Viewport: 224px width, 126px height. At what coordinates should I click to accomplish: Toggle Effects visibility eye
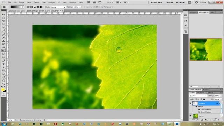196,107
